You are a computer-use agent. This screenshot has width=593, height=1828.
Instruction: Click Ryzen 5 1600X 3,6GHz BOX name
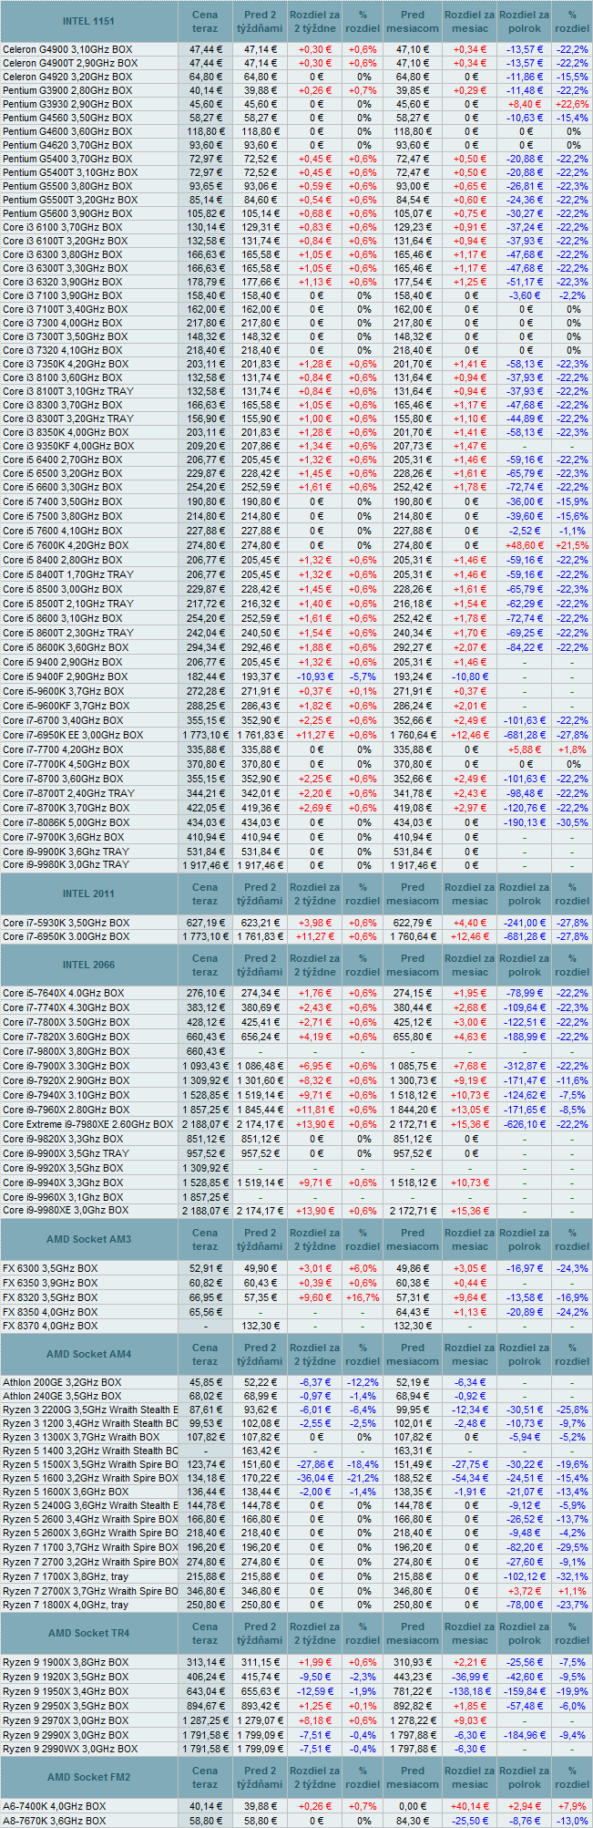point(66,1492)
